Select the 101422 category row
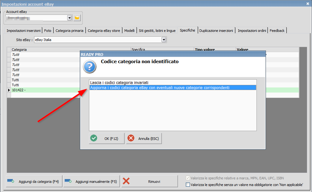 tap(45, 90)
